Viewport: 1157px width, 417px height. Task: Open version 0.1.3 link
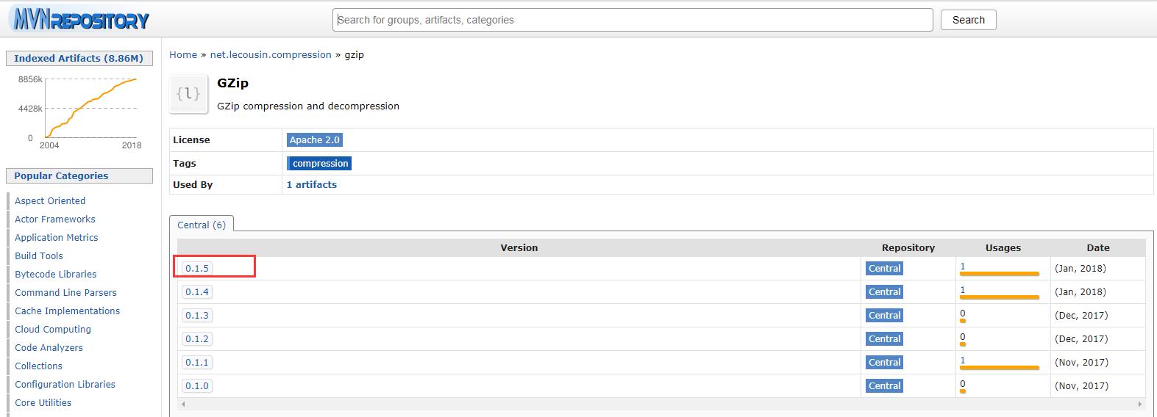pos(197,316)
